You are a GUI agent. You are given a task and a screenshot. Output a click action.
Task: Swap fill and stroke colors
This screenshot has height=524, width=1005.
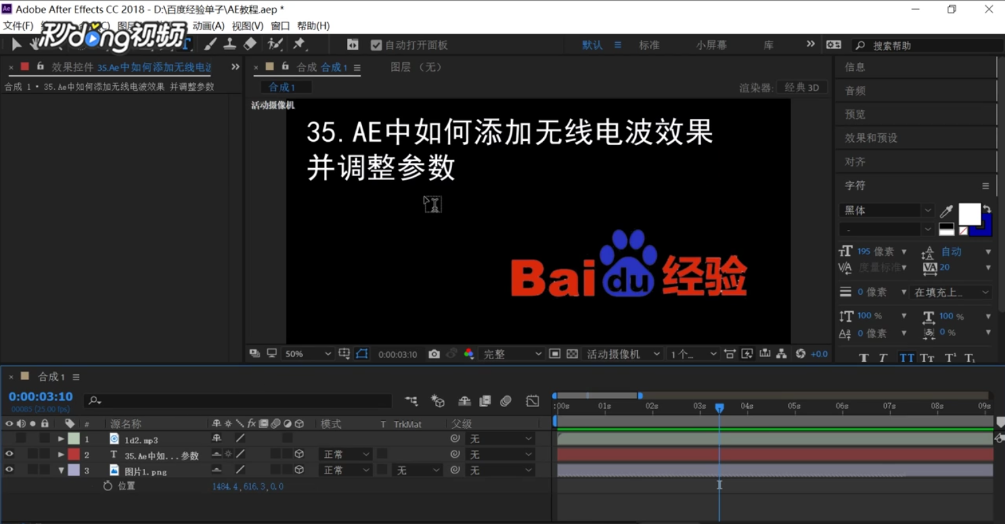[x=987, y=208]
